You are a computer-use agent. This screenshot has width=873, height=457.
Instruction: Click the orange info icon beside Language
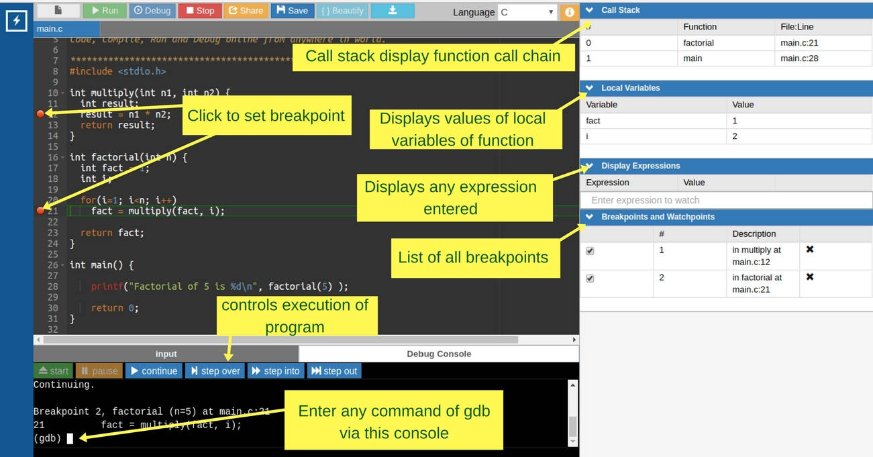click(568, 11)
